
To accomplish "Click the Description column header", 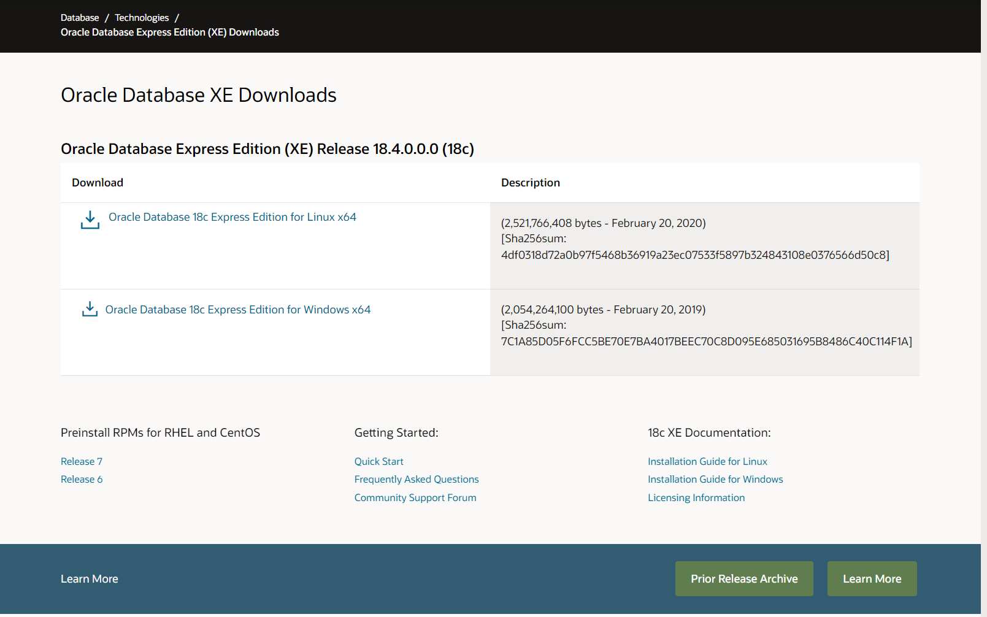I will click(531, 183).
